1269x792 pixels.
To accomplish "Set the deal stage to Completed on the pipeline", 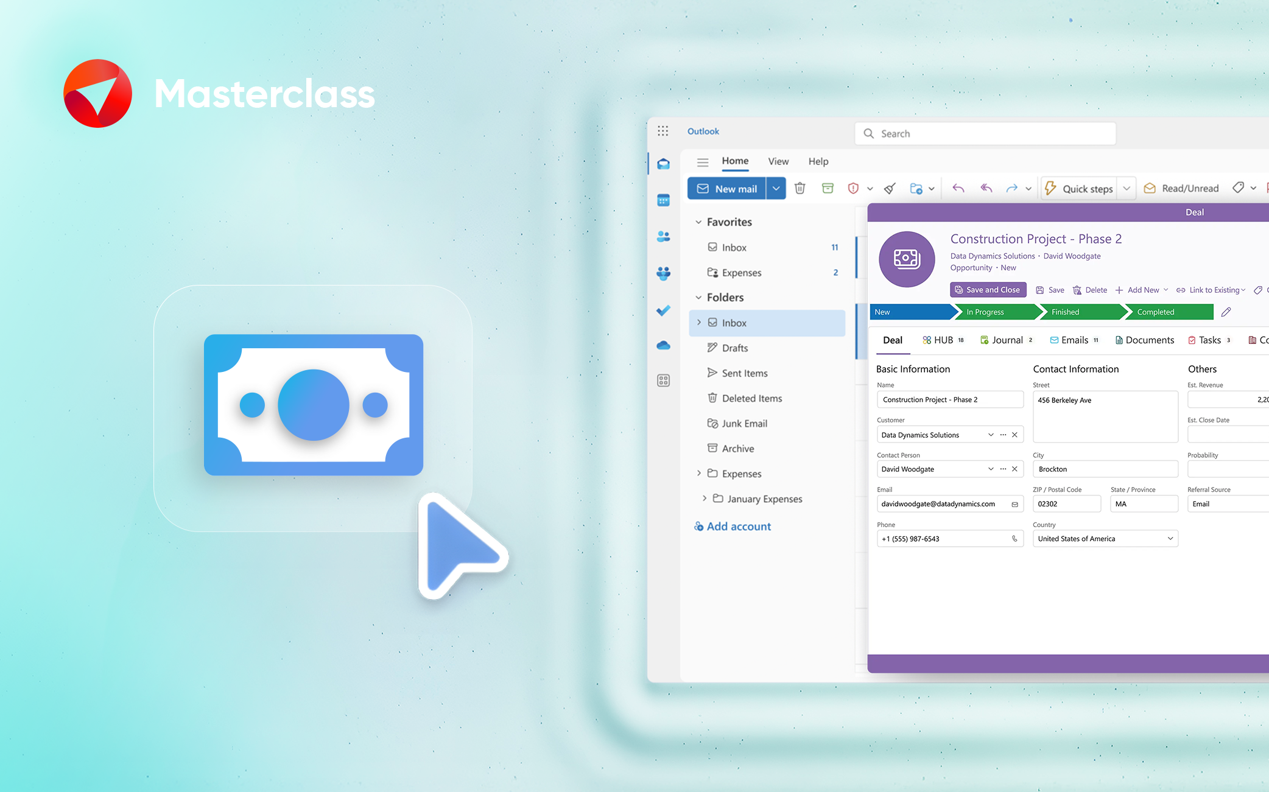I will [1156, 312].
